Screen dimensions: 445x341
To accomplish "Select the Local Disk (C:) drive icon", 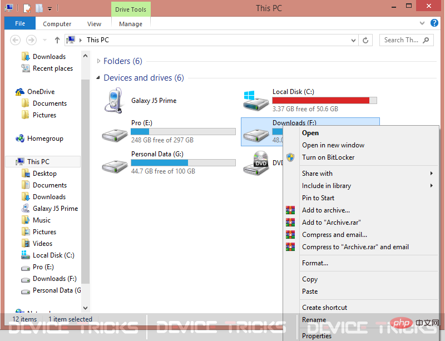I will [x=256, y=101].
